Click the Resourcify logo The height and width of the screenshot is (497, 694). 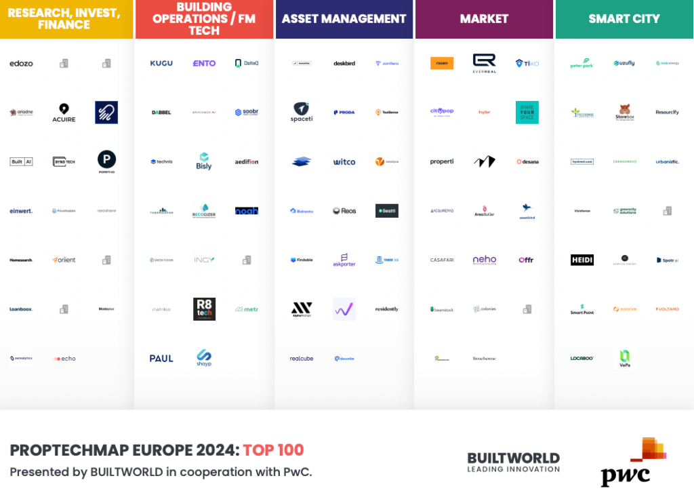tap(668, 113)
